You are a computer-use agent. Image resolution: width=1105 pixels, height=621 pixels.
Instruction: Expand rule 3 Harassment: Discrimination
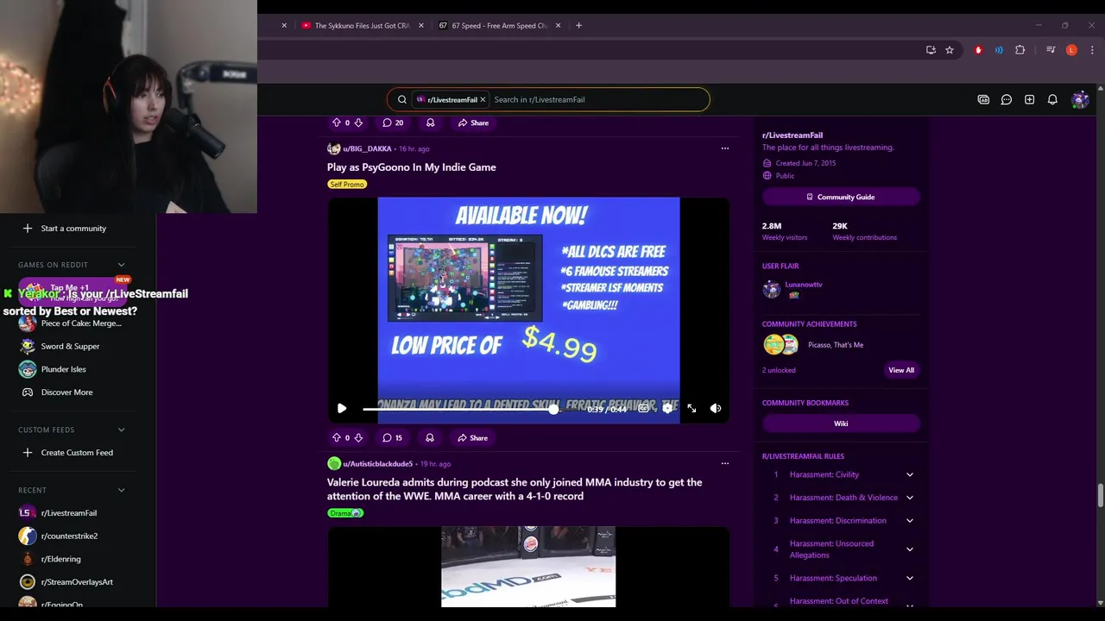(910, 521)
